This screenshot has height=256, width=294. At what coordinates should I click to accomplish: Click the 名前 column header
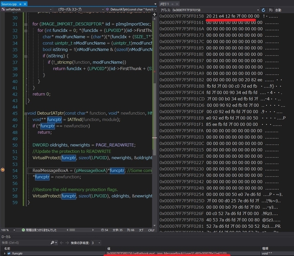click(7, 249)
